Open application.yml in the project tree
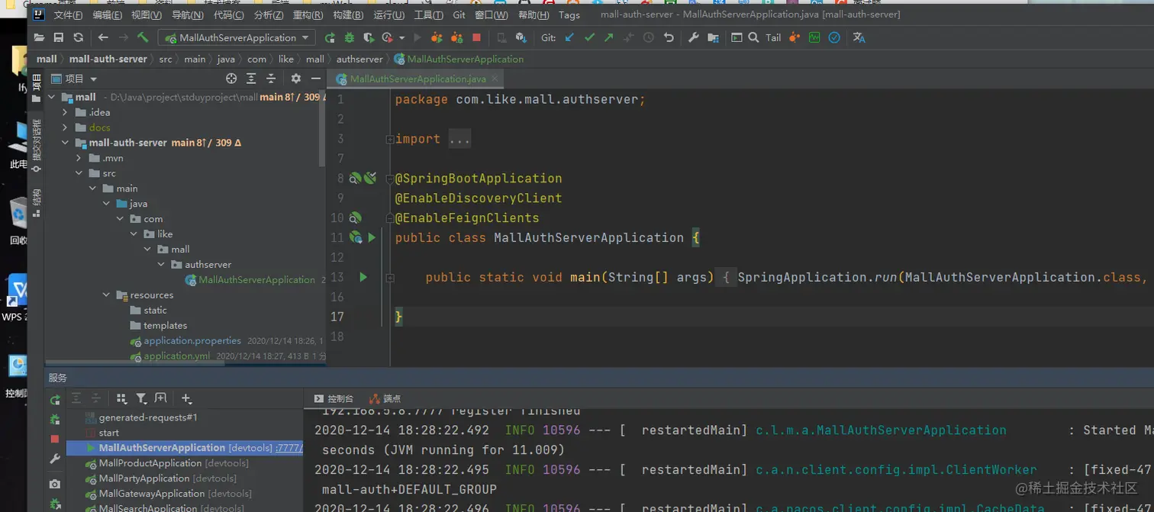 (176, 356)
